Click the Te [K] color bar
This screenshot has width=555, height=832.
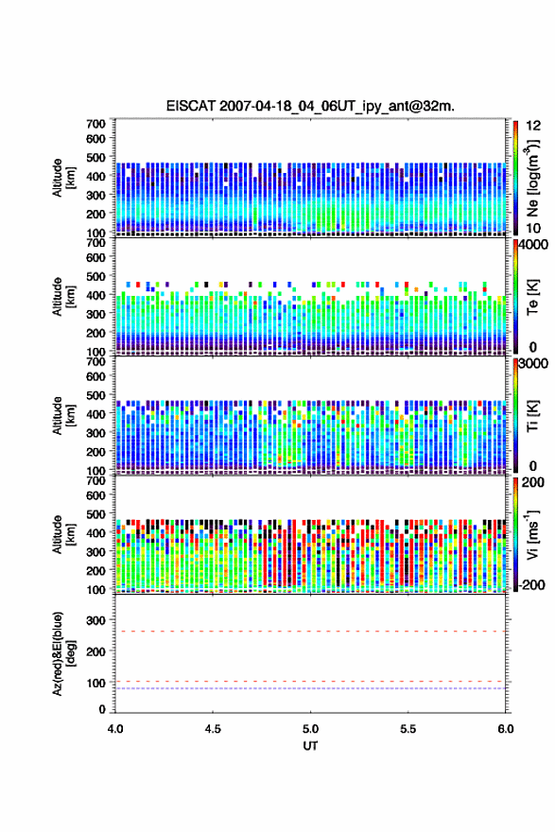coord(515,297)
